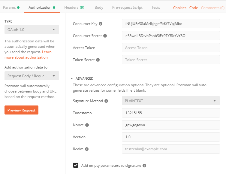Open the Pre-request Script tab
Viewport: 226px width, 174px height.
(x=127, y=8)
